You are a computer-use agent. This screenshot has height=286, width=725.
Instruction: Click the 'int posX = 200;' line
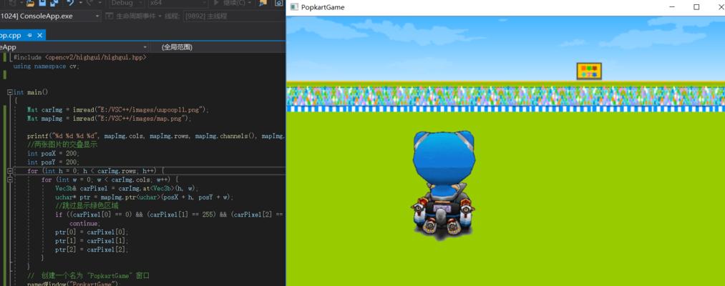(54, 154)
